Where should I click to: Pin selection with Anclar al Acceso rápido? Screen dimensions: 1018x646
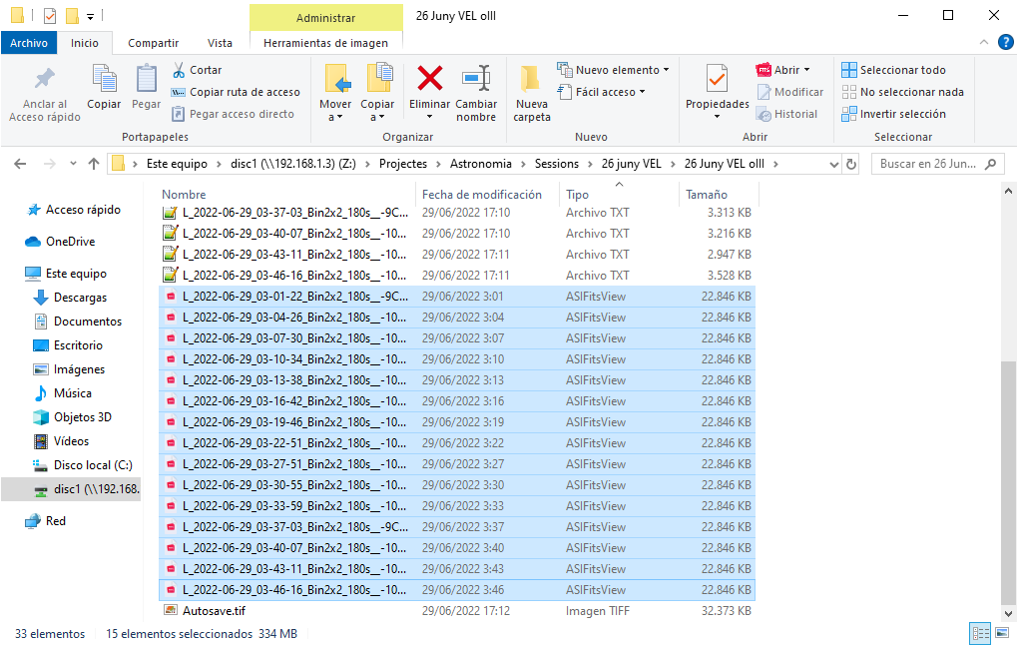pos(45,94)
